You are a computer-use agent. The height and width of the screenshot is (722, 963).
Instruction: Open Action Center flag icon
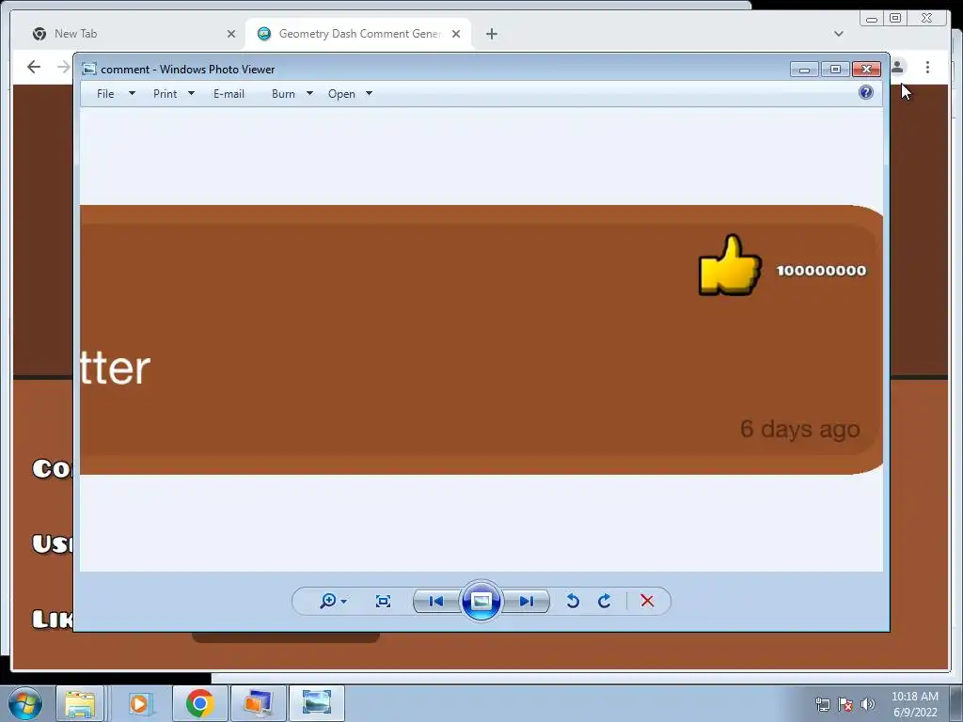click(x=845, y=704)
